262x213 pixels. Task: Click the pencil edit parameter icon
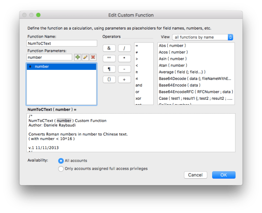(x=85, y=57)
